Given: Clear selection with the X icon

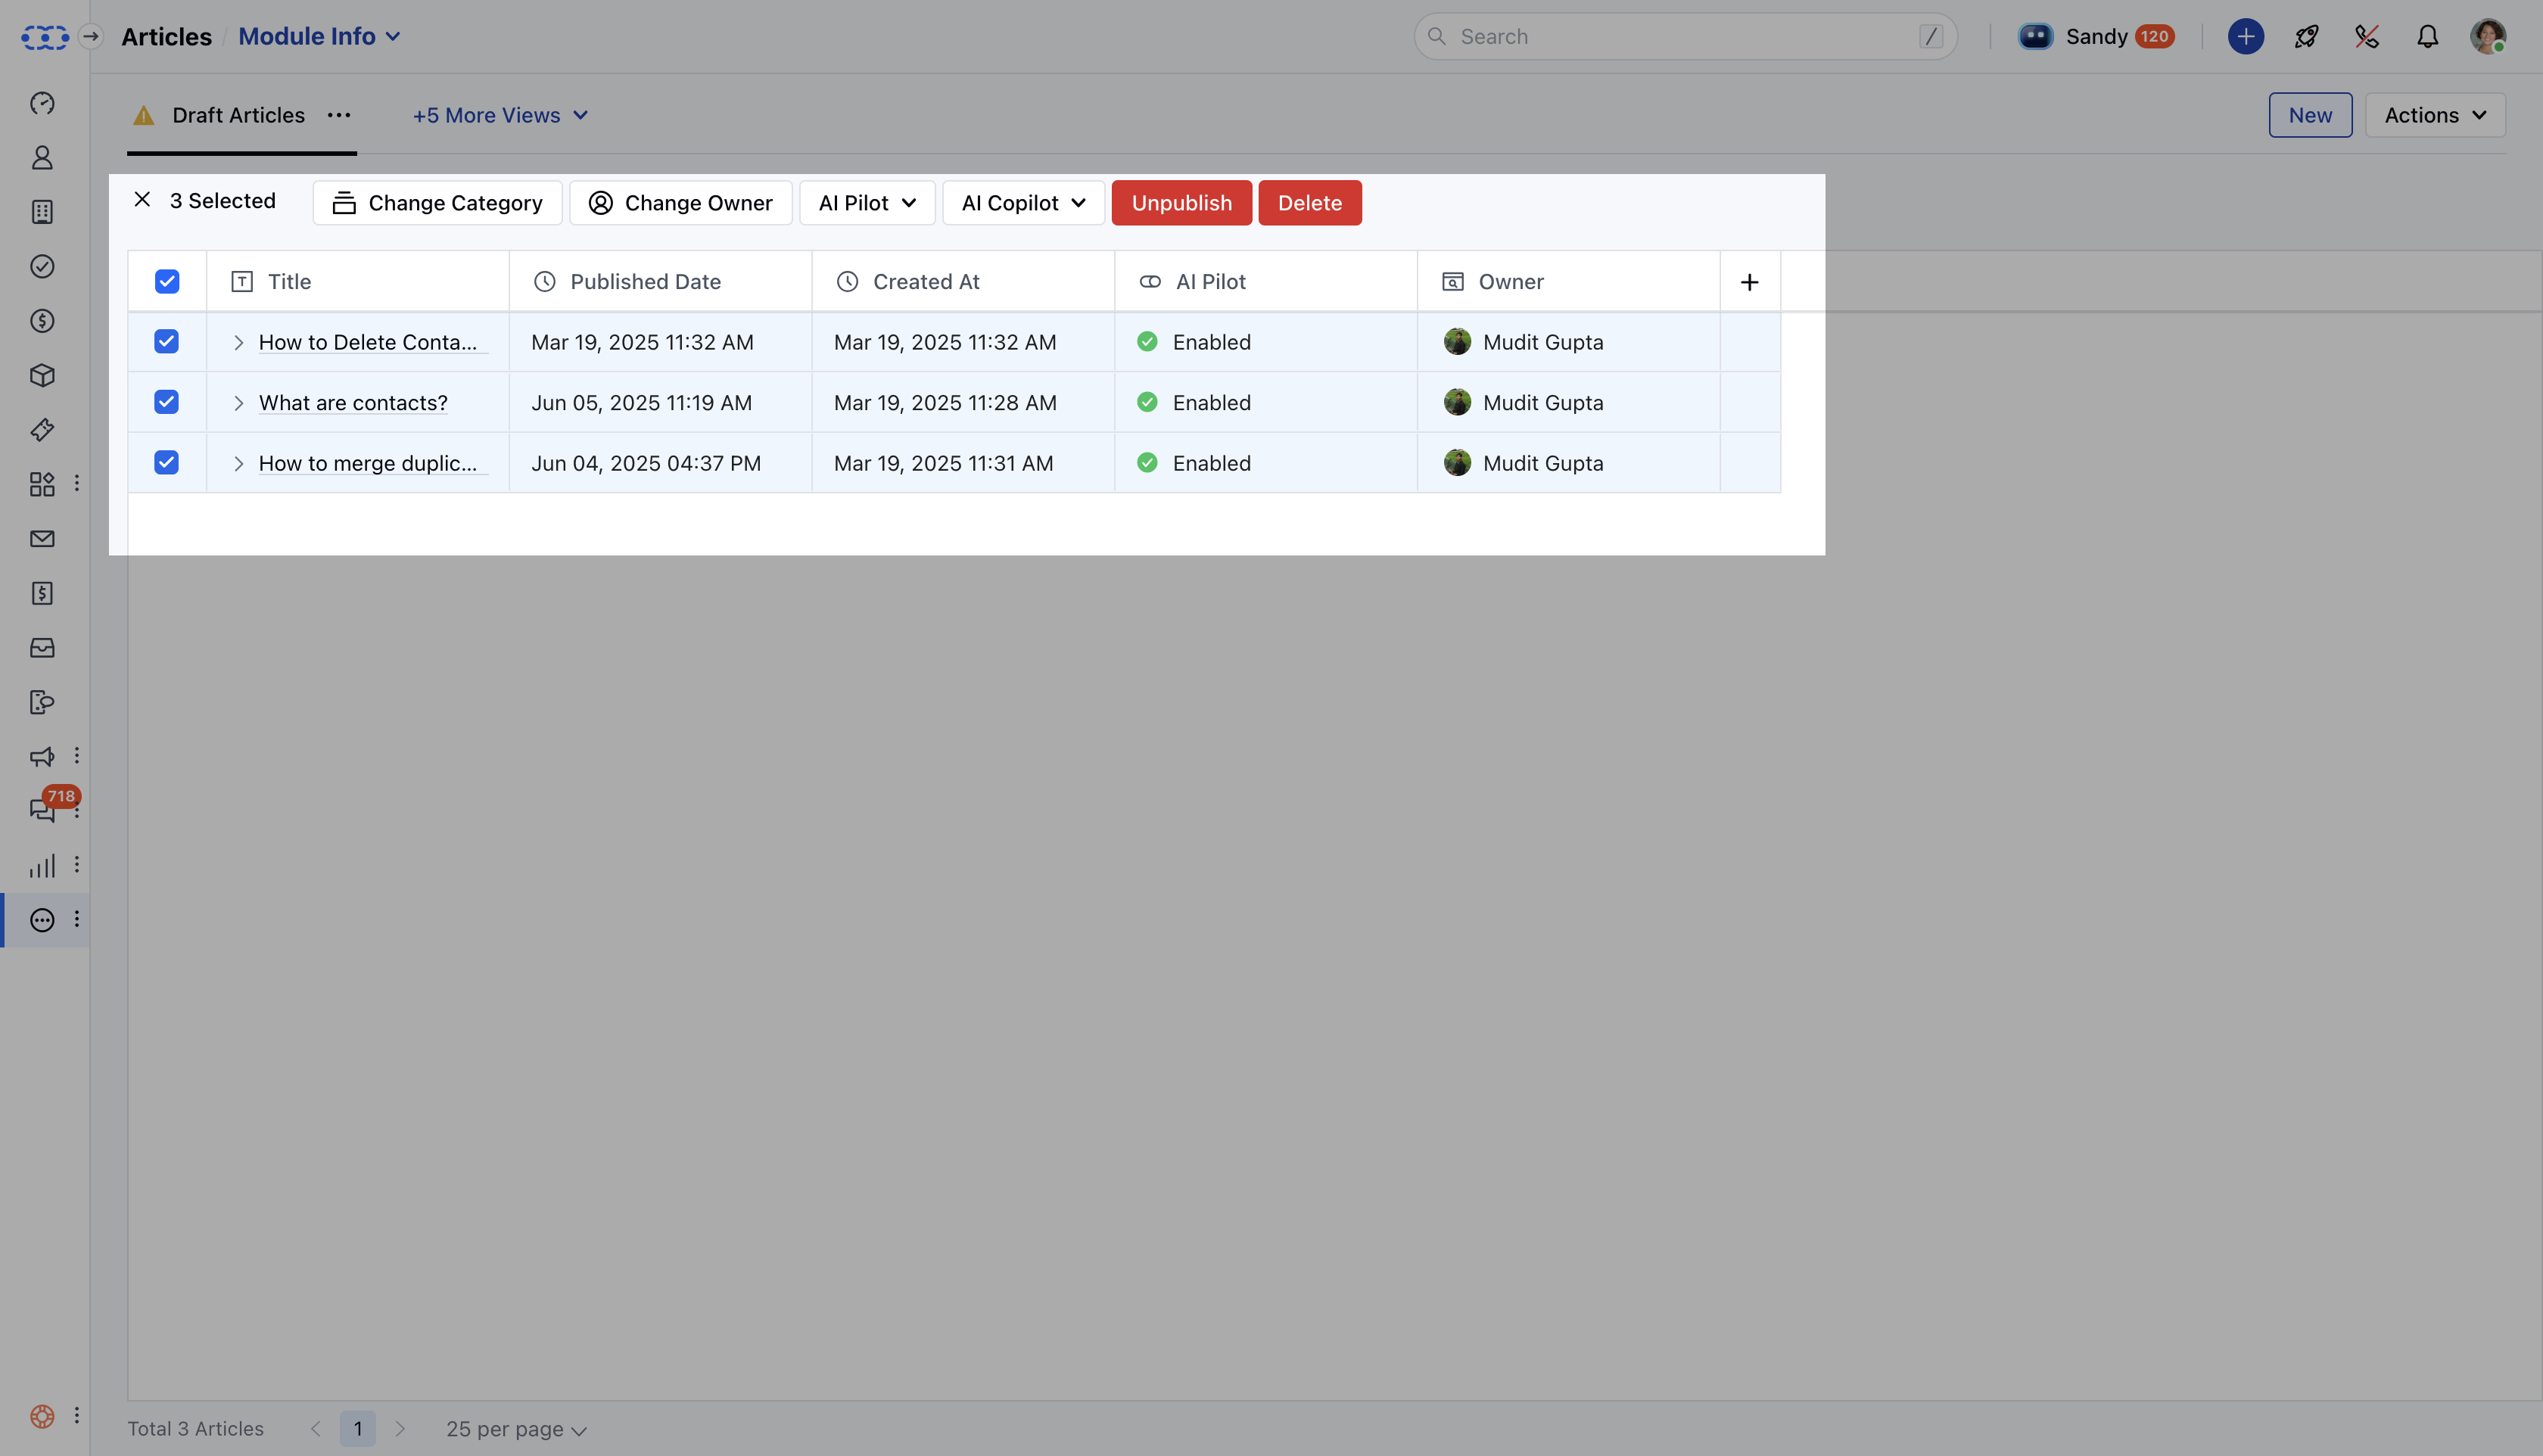Looking at the screenshot, I should click(142, 200).
